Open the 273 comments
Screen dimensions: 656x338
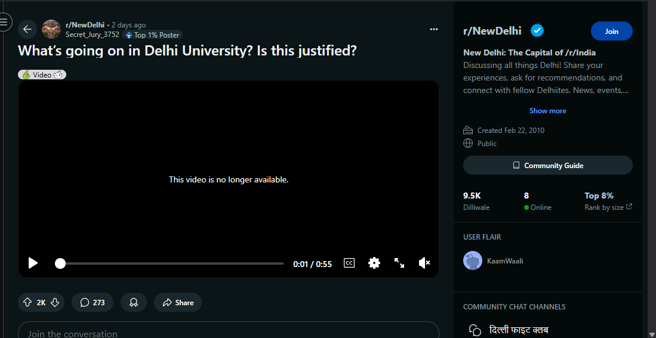(x=93, y=302)
